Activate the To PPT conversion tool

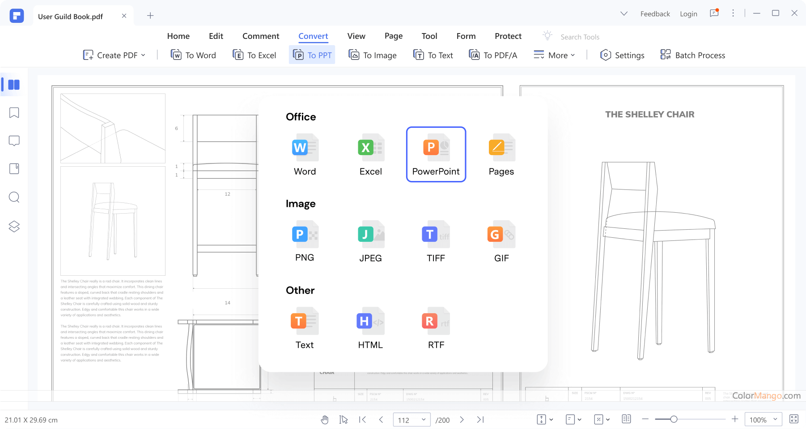coord(312,55)
